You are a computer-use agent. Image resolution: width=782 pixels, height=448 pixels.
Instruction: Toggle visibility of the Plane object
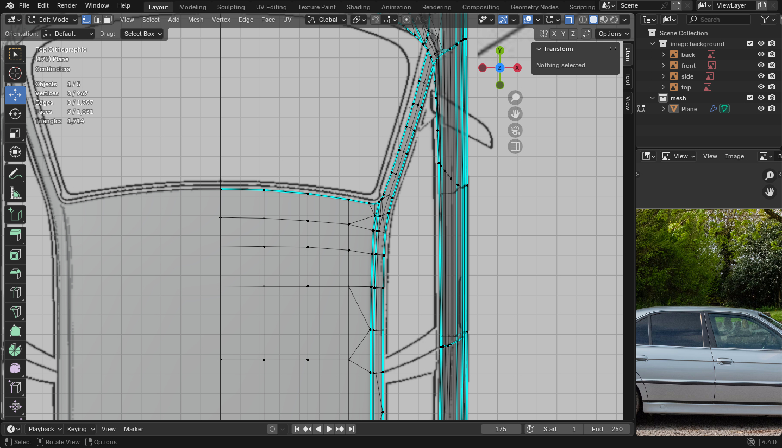761,108
